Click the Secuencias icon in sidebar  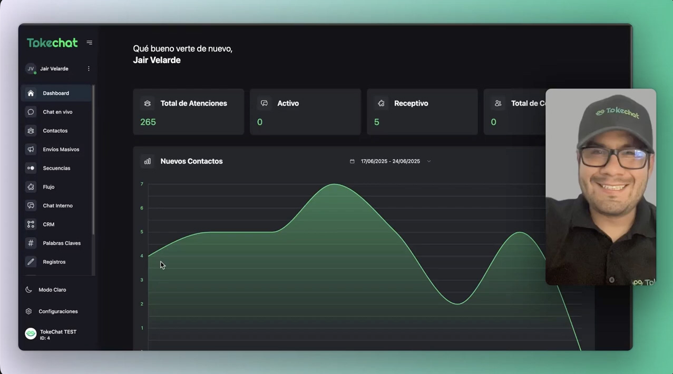(x=31, y=168)
